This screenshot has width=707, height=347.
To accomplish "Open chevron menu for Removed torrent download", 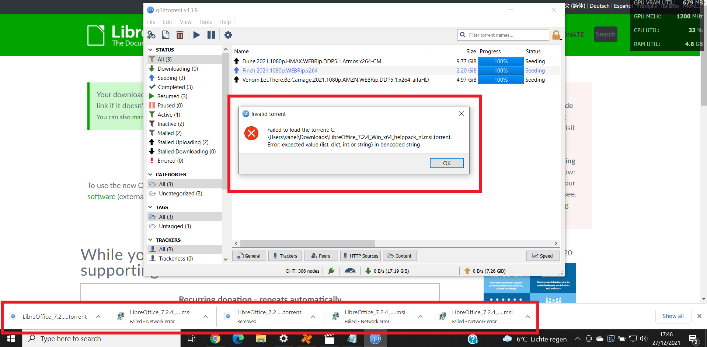I will 313,316.
